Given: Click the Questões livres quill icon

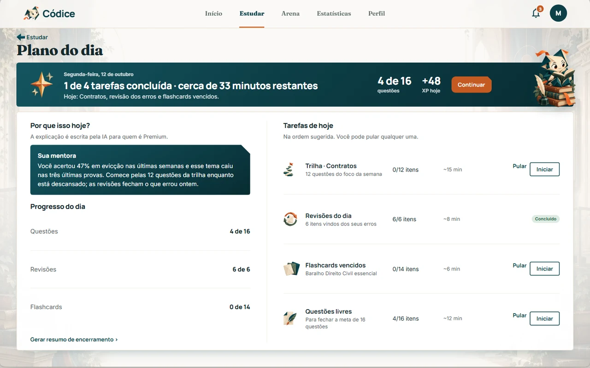Looking at the screenshot, I should click(290, 318).
